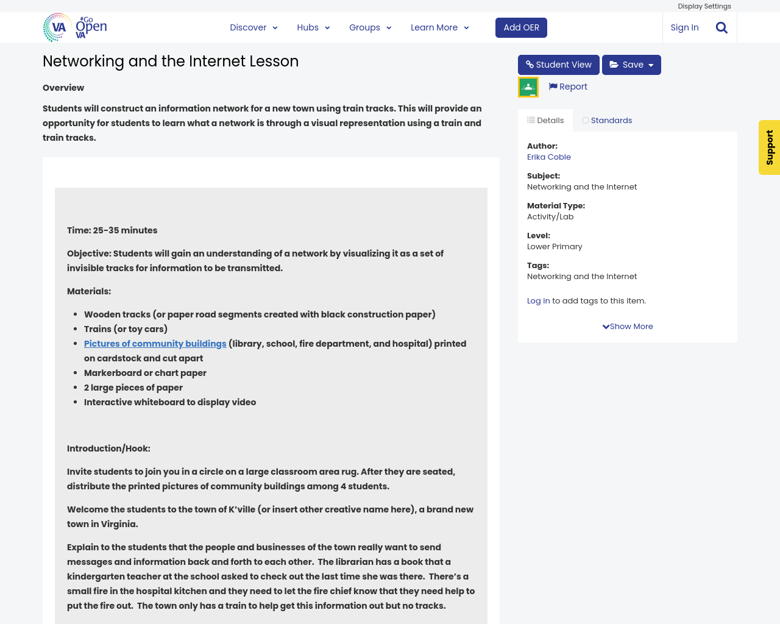Toggle Student View mode
Viewport: 780px width, 624px height.
point(559,63)
